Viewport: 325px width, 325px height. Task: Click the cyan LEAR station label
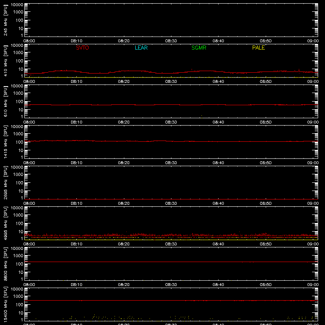(141, 48)
